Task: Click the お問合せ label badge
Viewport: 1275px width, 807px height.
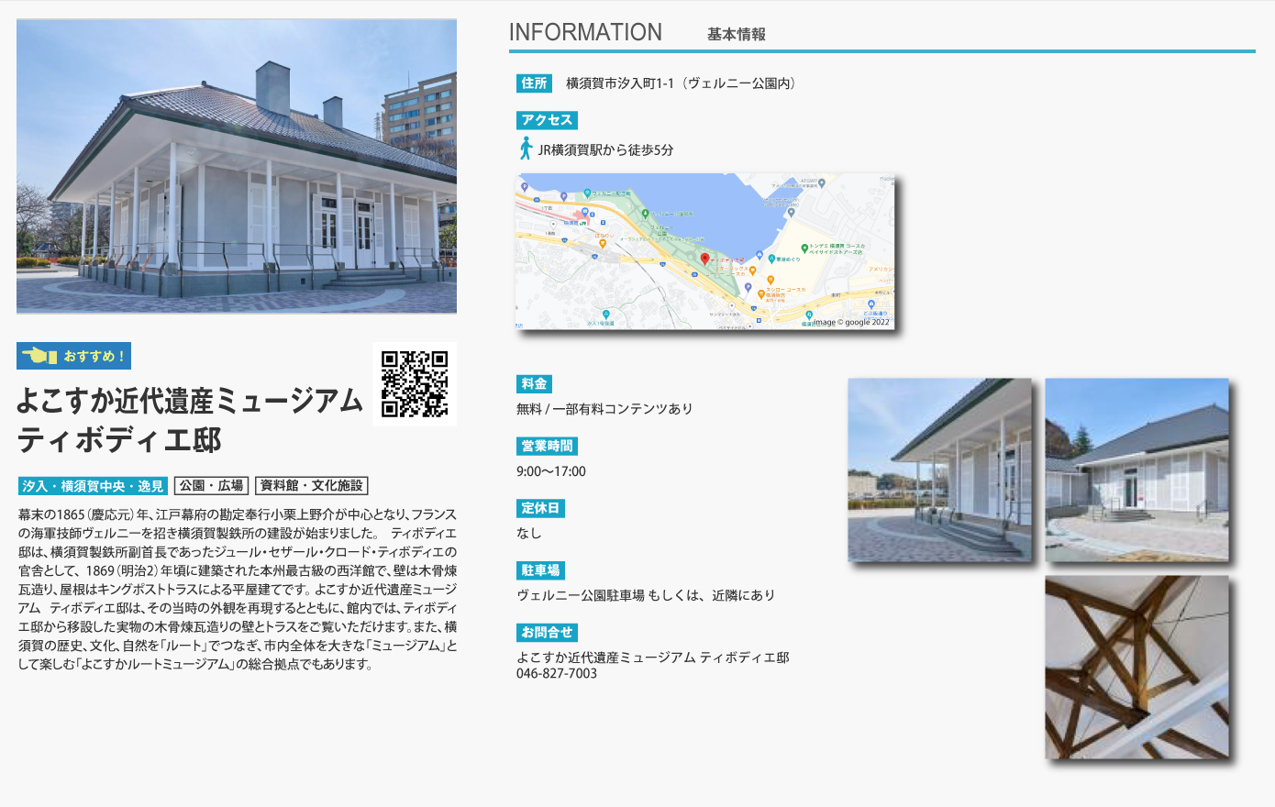Action: [x=547, y=633]
